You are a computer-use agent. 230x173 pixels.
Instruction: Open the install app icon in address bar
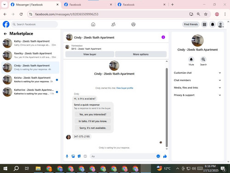pos(191,14)
